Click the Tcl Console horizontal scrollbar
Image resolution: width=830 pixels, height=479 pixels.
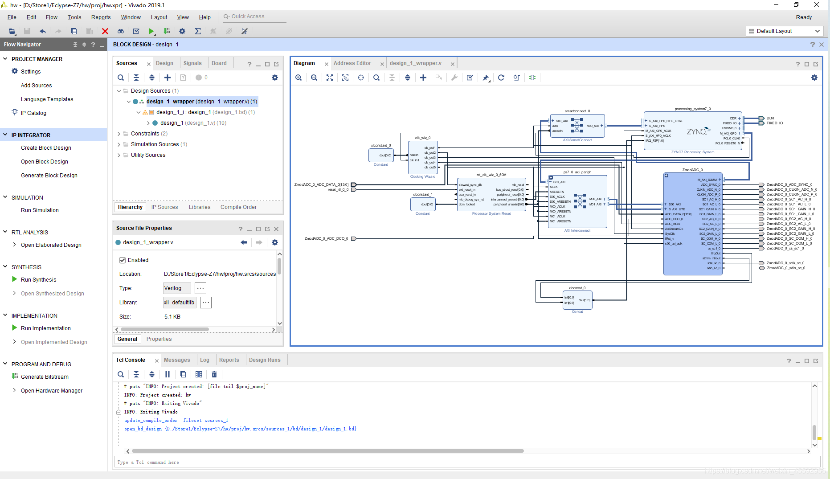pos(327,451)
